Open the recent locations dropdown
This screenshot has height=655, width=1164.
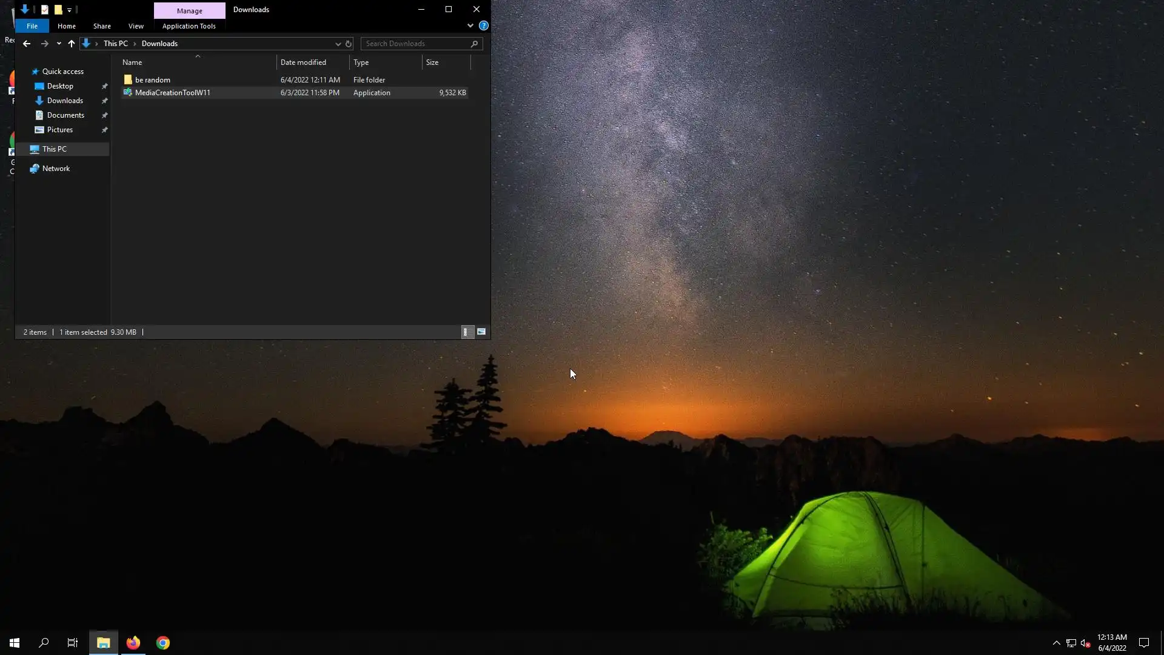(x=59, y=44)
